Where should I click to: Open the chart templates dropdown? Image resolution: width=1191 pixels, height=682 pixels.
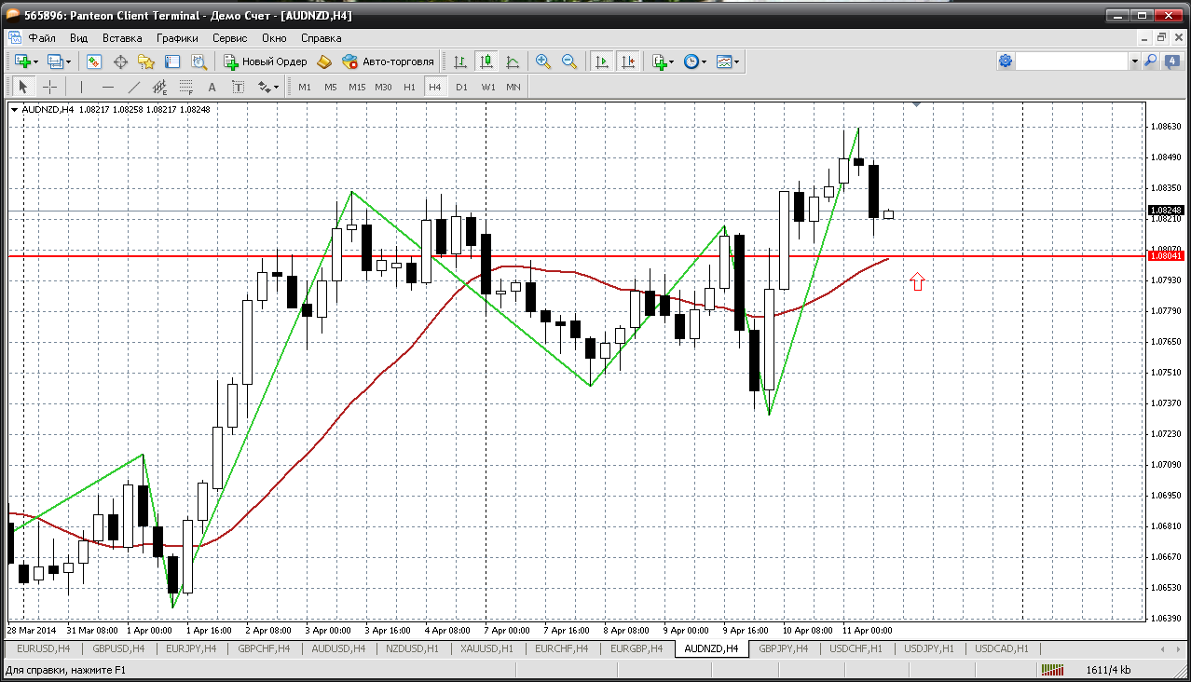[729, 61]
